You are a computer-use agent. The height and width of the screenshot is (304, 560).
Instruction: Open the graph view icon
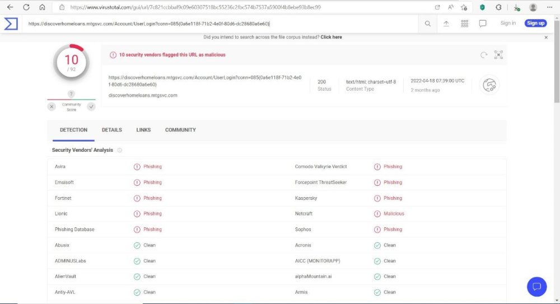click(x=498, y=55)
